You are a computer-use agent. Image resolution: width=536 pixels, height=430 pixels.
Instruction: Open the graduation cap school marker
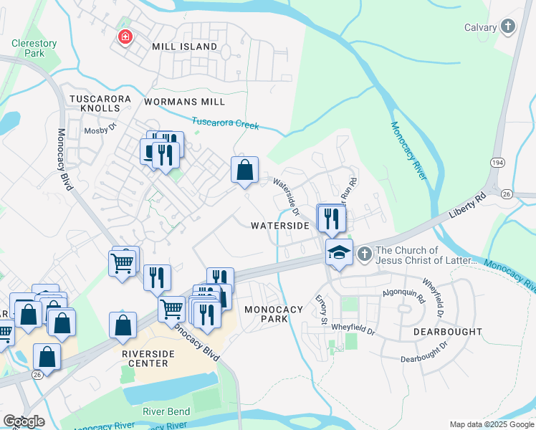[x=339, y=254]
